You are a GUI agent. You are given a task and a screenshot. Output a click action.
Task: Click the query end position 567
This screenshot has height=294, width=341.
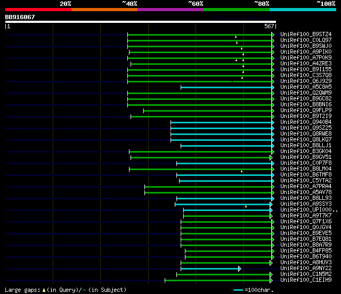tap(269, 26)
